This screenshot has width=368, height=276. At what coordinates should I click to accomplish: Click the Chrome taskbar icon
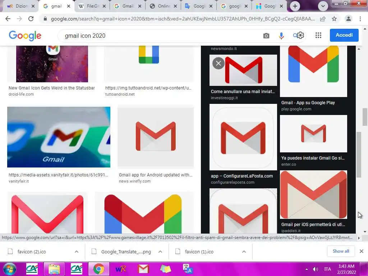pos(99,269)
